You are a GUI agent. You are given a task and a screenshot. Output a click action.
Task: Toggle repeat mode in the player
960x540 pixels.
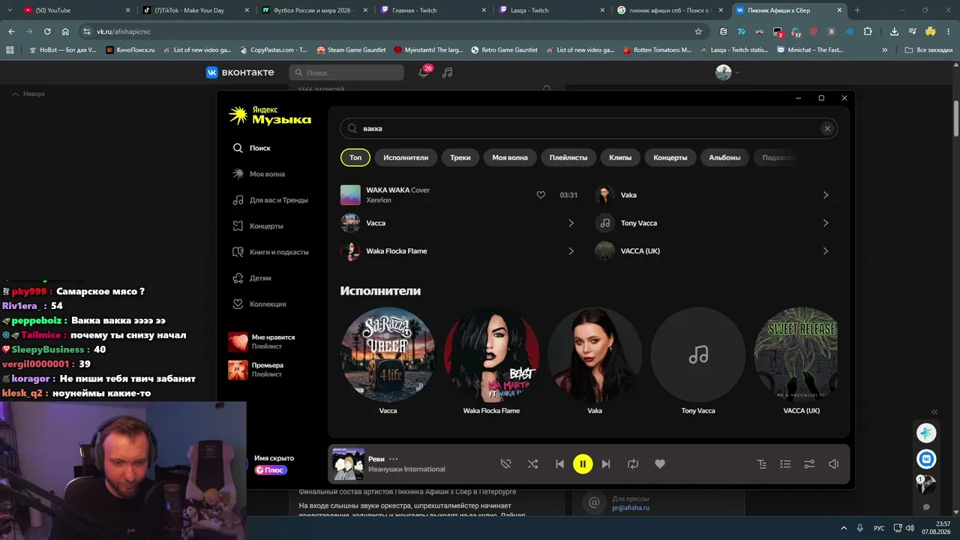[633, 464]
